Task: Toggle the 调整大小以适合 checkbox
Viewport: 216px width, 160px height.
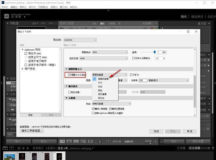Action: click(69, 75)
